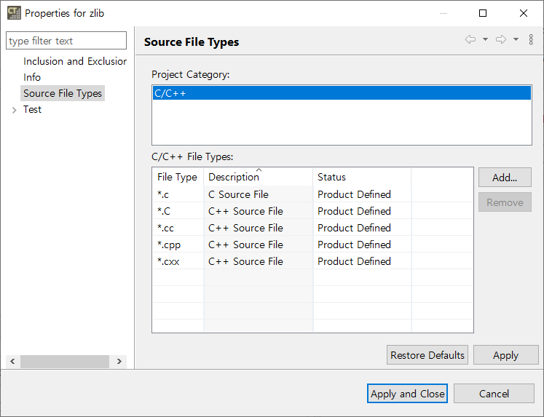This screenshot has height=417, width=544.
Task: Click Apply and Close
Action: pyautogui.click(x=407, y=394)
